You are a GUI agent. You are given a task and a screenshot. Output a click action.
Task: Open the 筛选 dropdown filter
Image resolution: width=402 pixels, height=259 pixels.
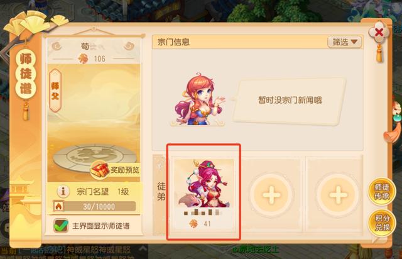(x=345, y=42)
